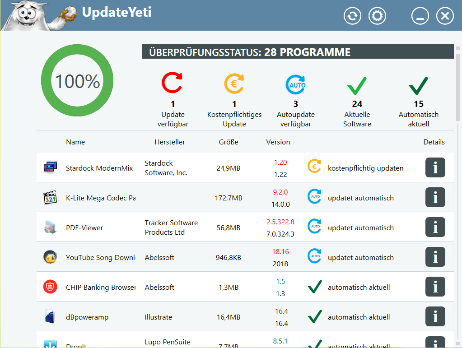Open details for Stardock ModernMix
The width and height of the screenshot is (462, 348).
click(435, 168)
